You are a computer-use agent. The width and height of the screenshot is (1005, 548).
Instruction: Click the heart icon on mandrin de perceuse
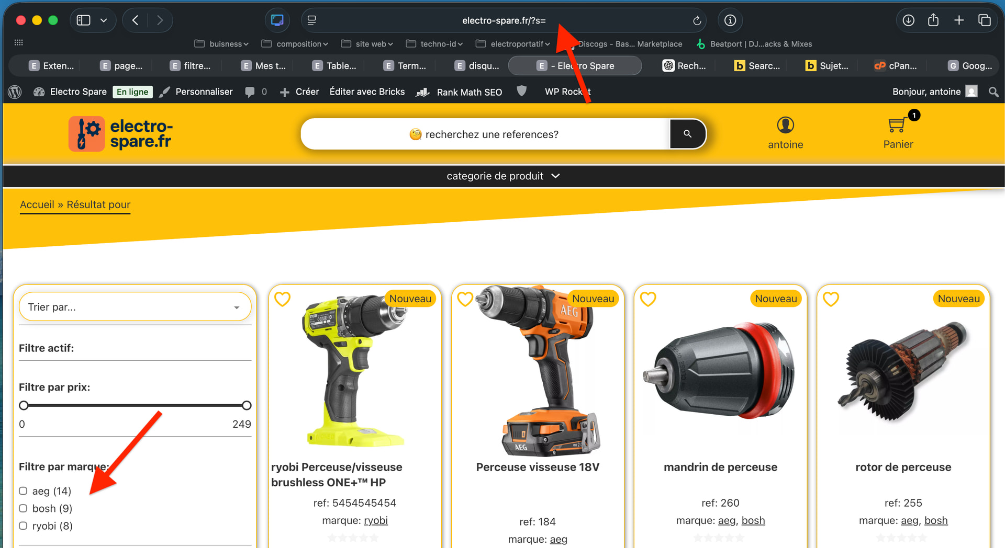(x=648, y=299)
